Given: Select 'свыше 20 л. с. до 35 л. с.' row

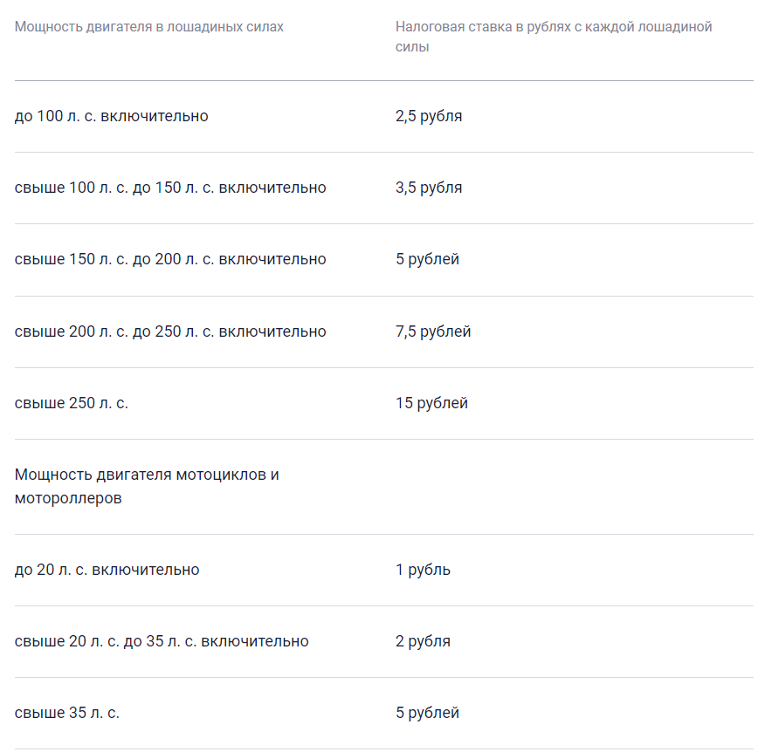Looking at the screenshot, I should coord(162,641).
